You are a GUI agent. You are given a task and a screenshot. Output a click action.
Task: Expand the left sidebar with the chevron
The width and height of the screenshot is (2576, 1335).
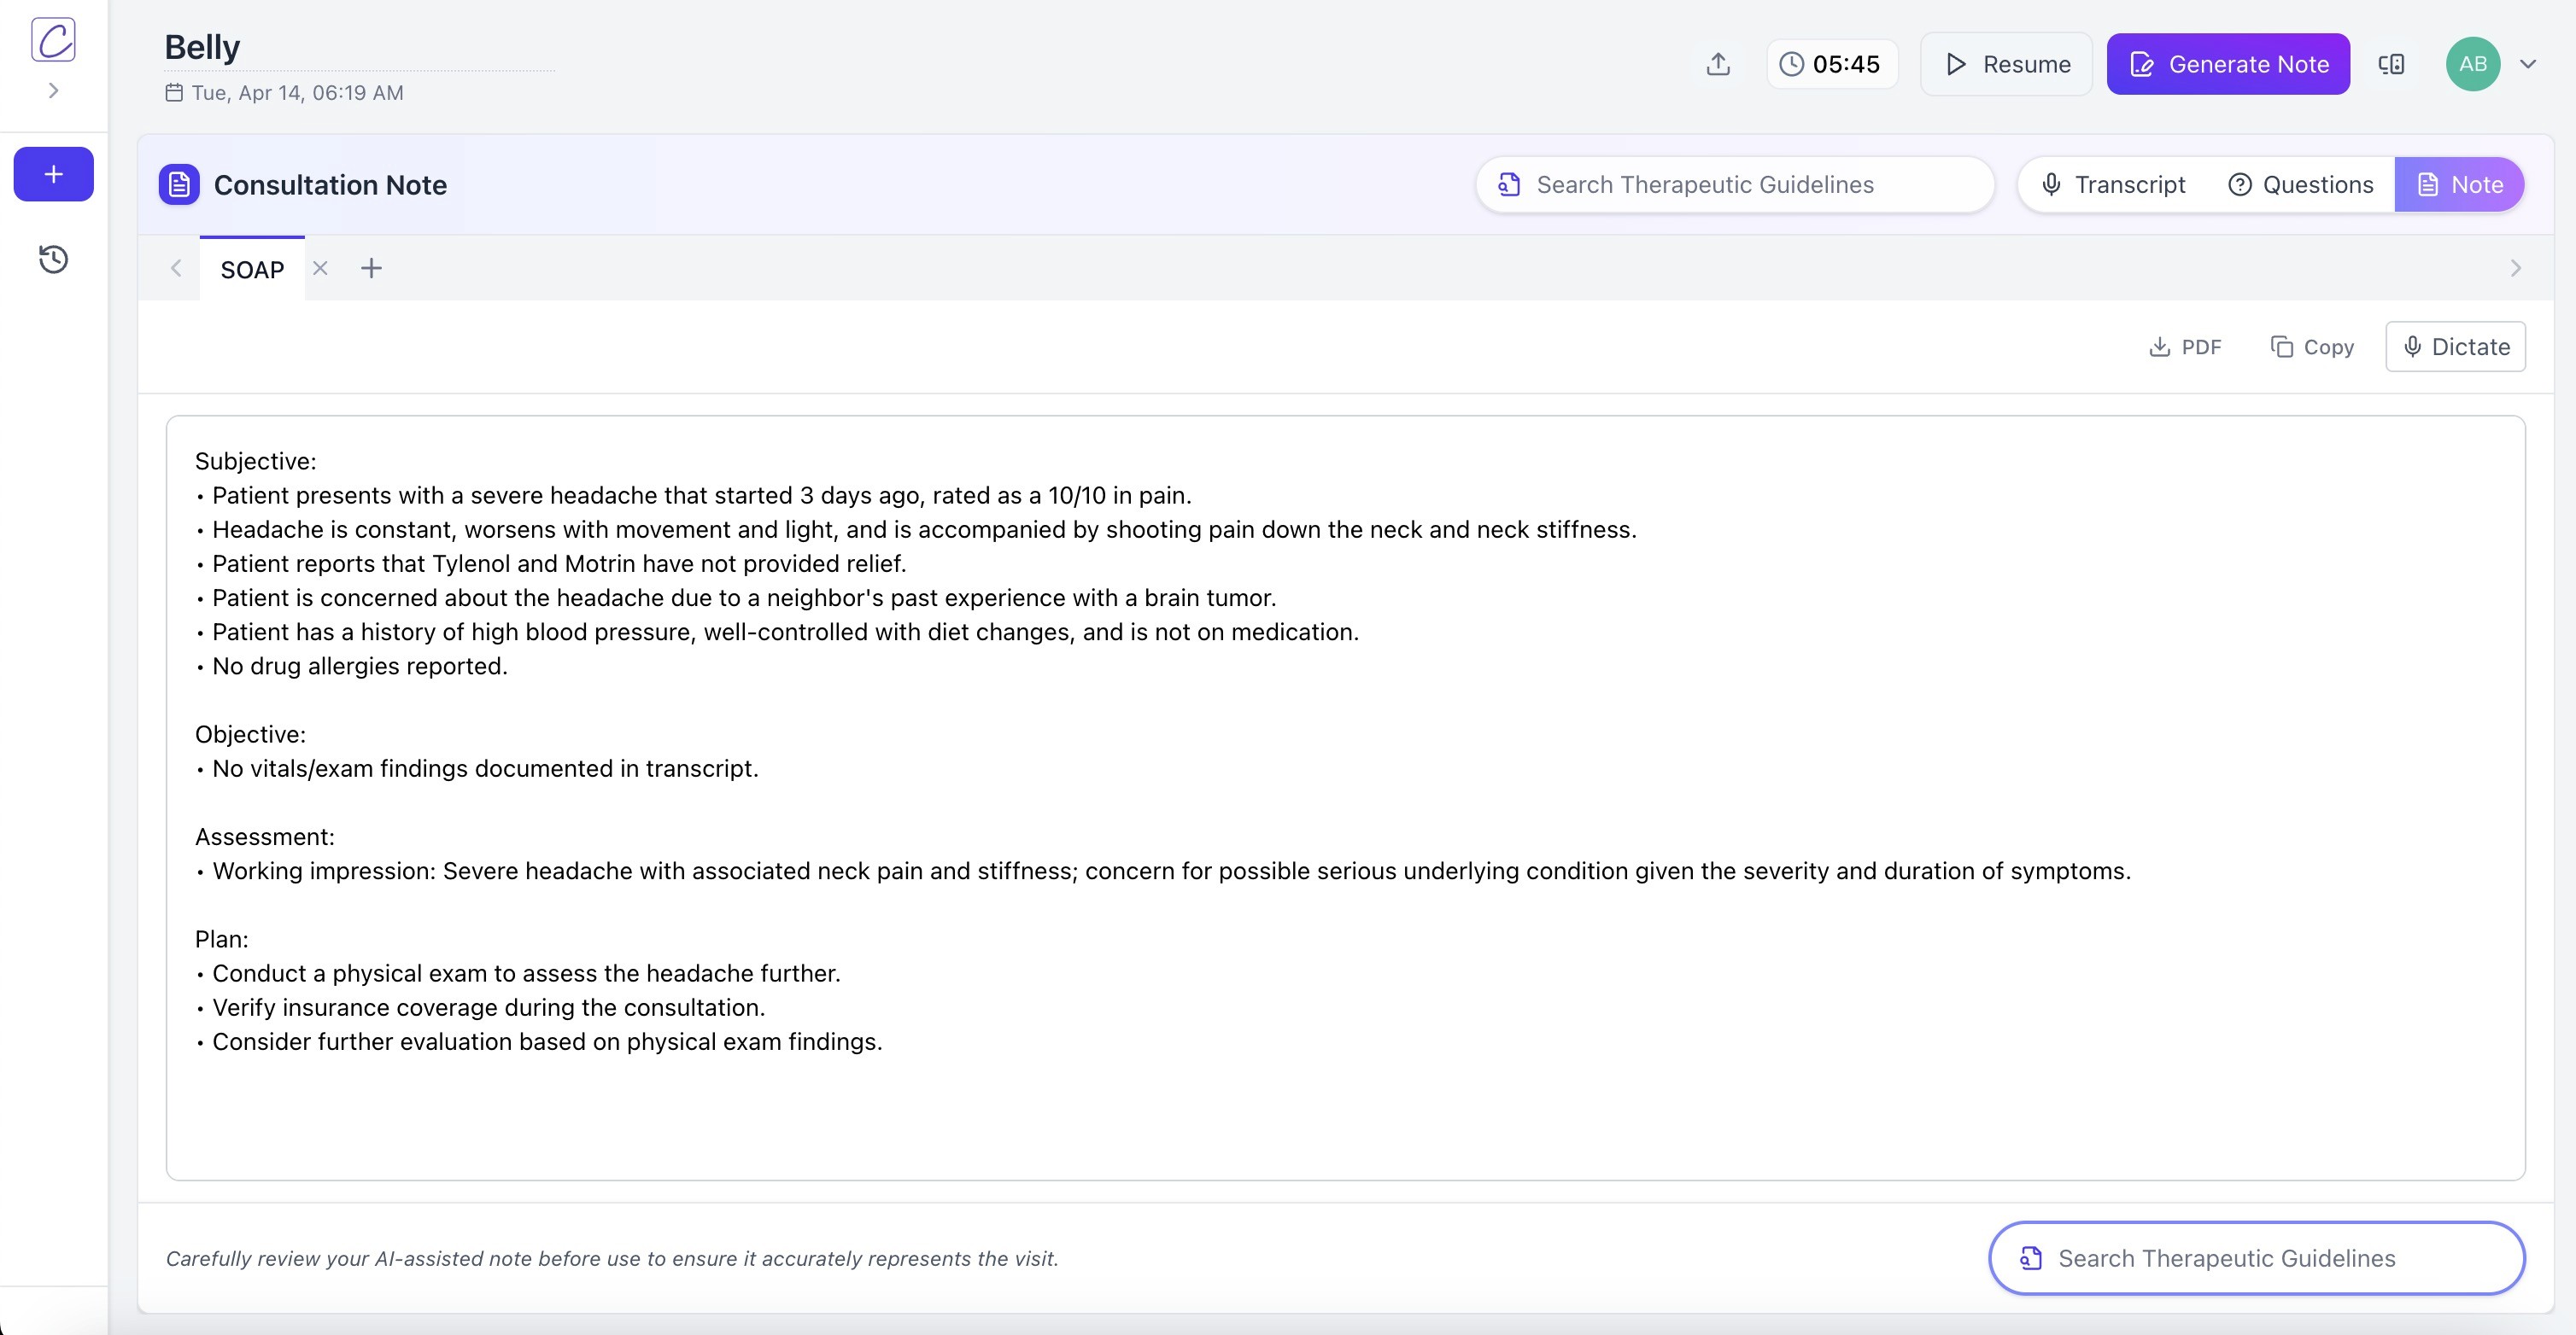(53, 91)
